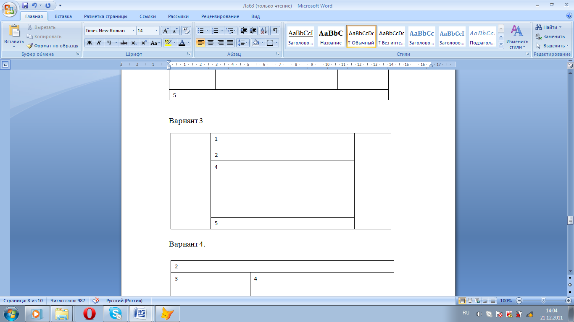This screenshot has height=322, width=574.
Task: Open font size dropdown showing 14
Action: [x=157, y=31]
